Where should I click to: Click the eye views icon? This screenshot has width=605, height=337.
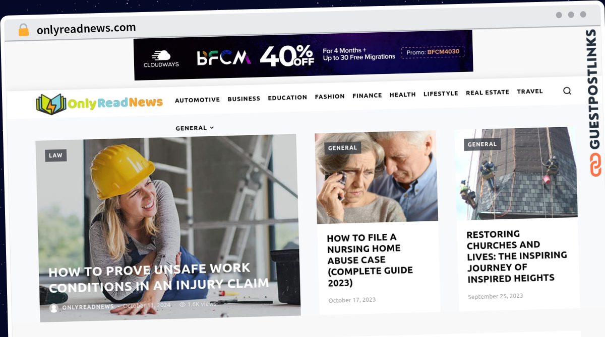[183, 305]
